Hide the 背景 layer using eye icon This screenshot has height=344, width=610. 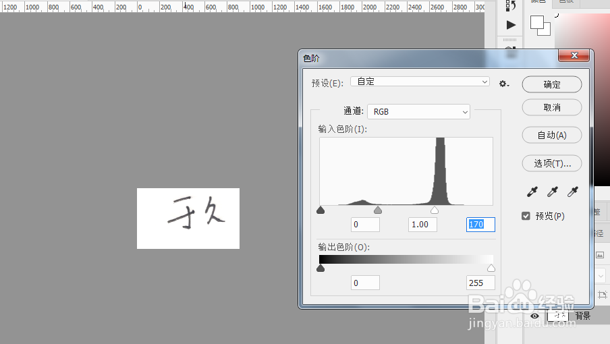pyautogui.click(x=534, y=316)
